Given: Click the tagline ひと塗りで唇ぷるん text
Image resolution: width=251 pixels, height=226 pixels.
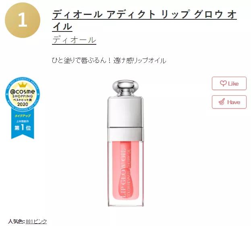Looking at the screenshot, I should [x=109, y=61].
